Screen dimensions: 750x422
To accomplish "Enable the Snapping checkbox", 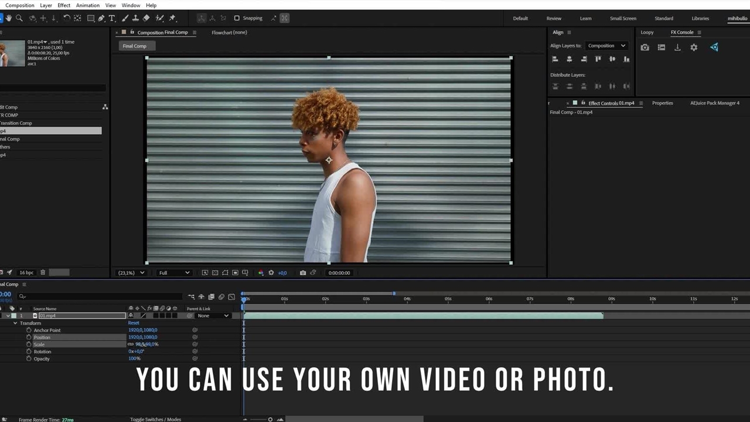I will pos(237,18).
